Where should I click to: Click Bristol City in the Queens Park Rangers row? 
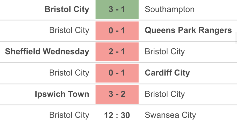(x=69, y=30)
